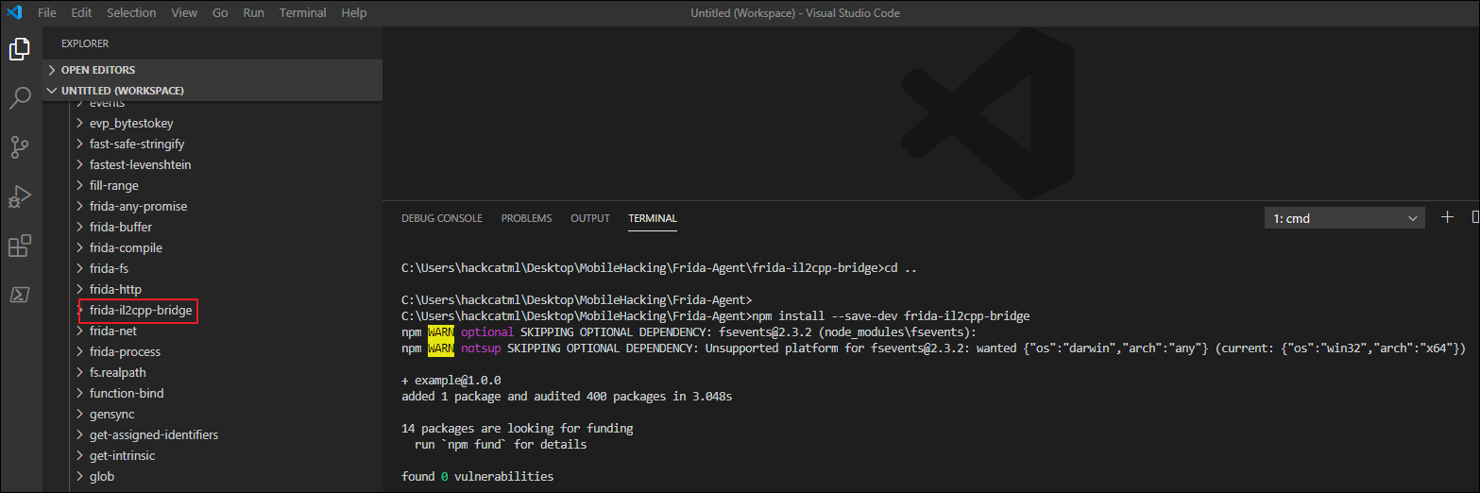Open the Help menu
The height and width of the screenshot is (493, 1480).
coord(354,12)
